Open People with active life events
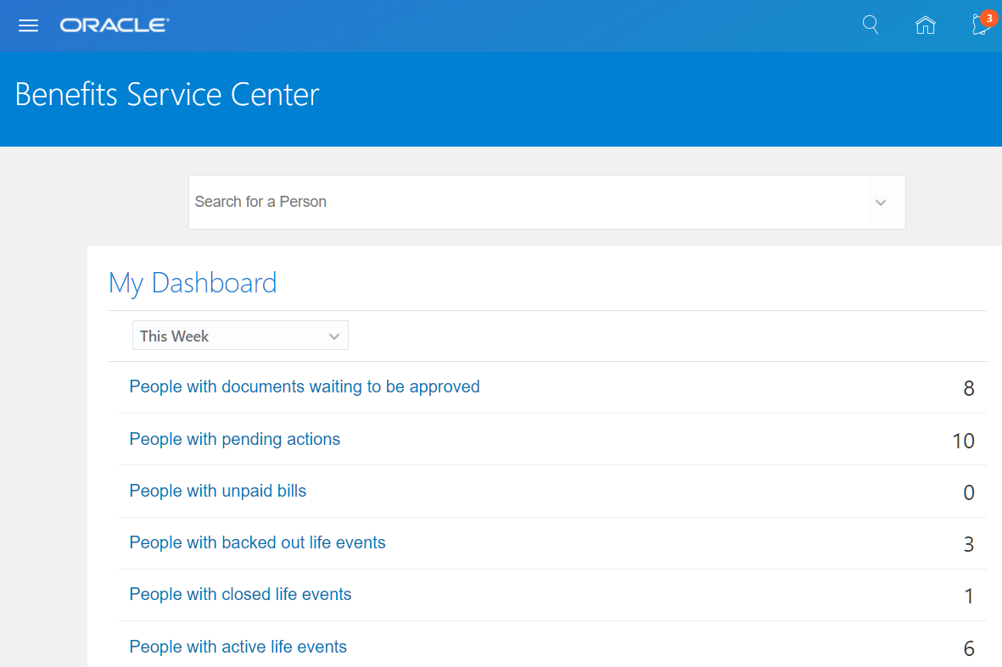 pyautogui.click(x=238, y=647)
